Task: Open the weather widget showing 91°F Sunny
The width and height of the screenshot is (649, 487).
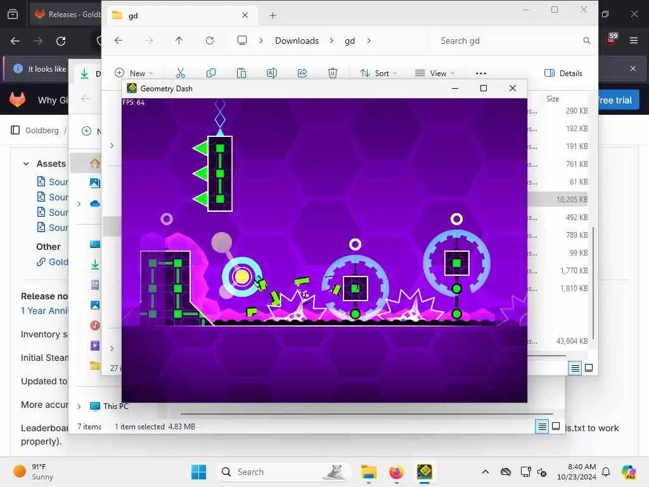Action: 34,472
